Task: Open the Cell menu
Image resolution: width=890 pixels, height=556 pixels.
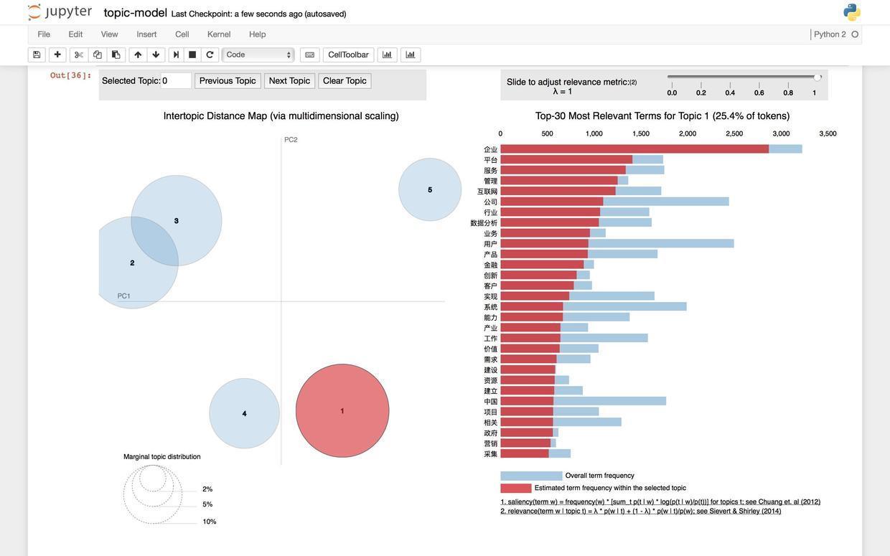Action: (182, 34)
